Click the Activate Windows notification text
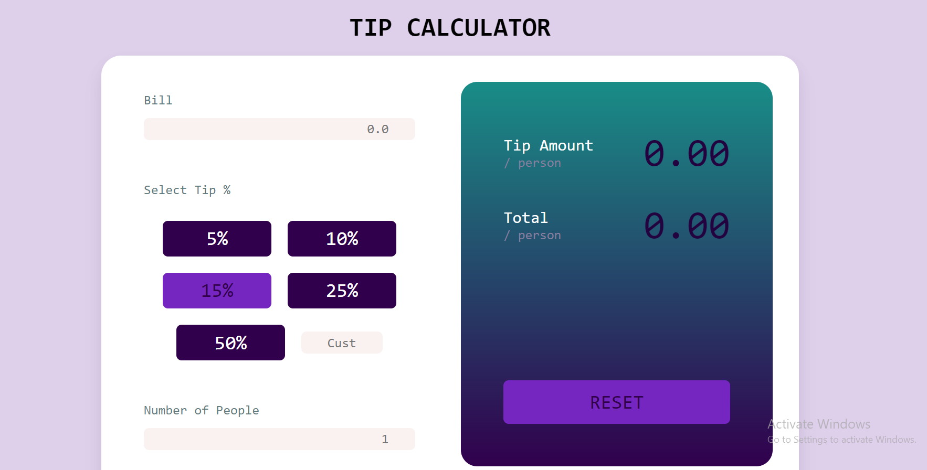This screenshot has height=470, width=927. pos(819,424)
